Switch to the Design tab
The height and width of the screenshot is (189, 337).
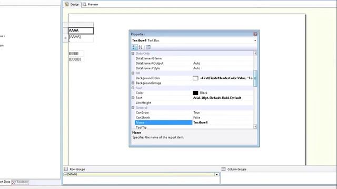[x=73, y=4]
